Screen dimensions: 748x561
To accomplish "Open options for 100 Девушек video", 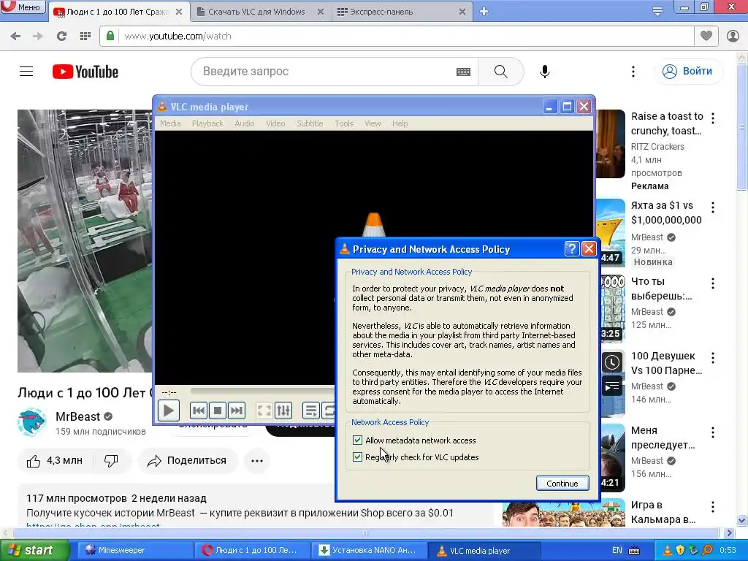I will pyautogui.click(x=713, y=358).
